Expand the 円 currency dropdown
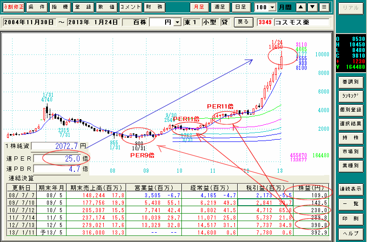The image size is (367, 242). pos(178,22)
